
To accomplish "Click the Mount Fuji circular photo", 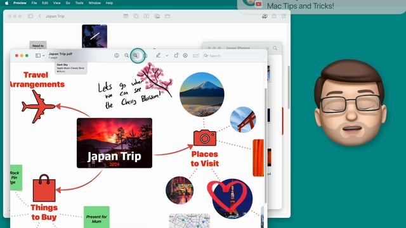I will tap(202, 94).
